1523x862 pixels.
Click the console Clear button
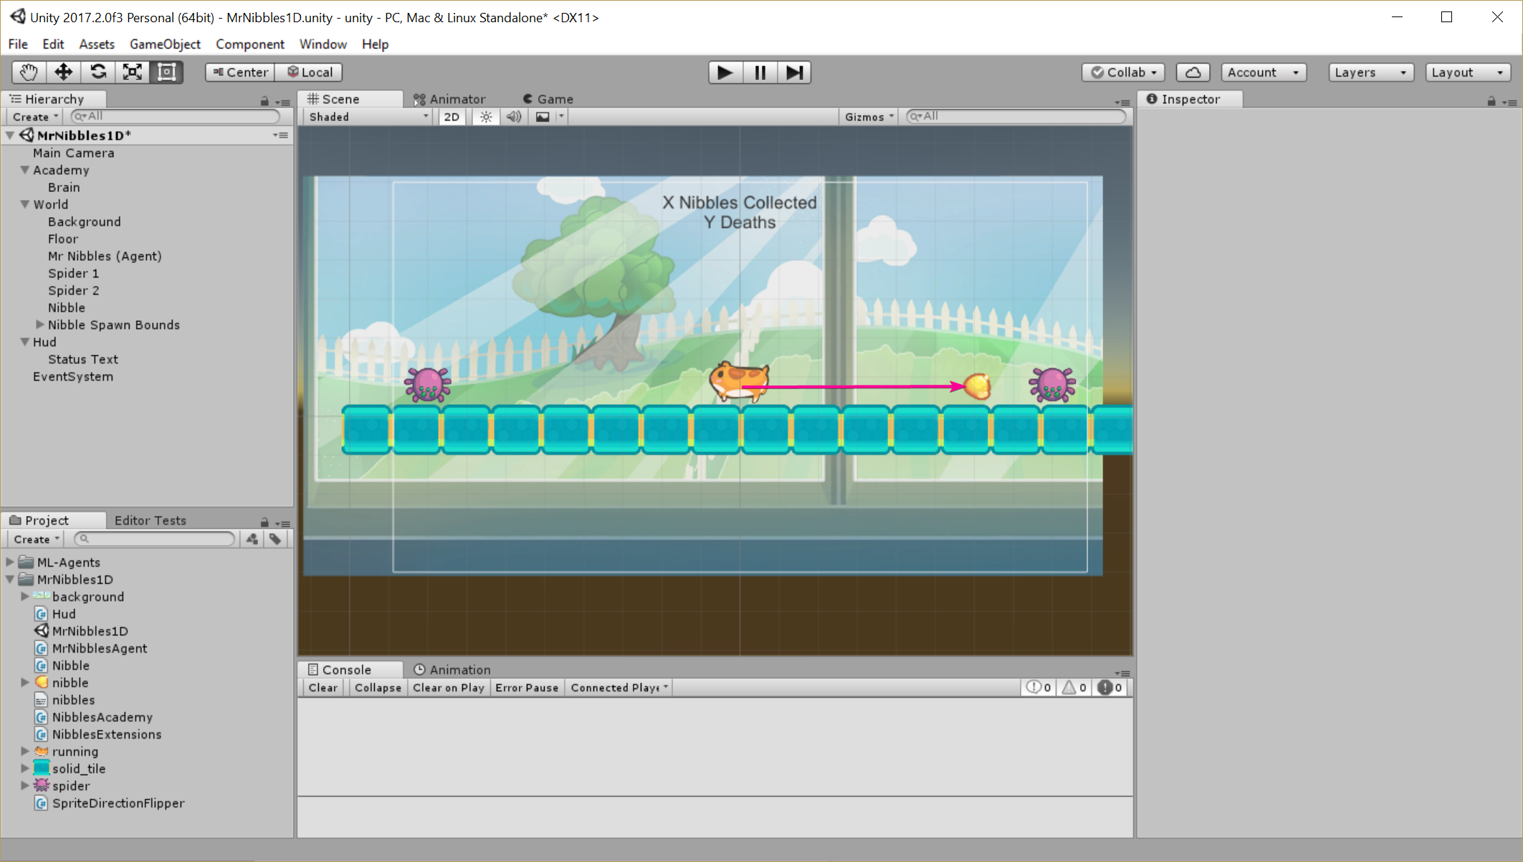[x=323, y=688]
